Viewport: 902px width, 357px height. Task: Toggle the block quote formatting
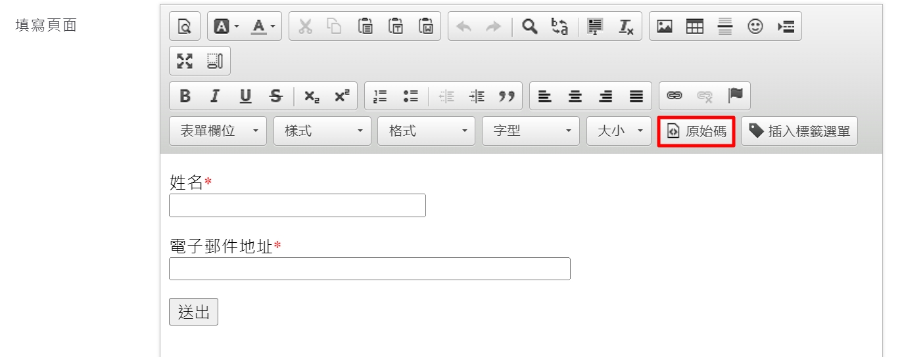[x=506, y=96]
